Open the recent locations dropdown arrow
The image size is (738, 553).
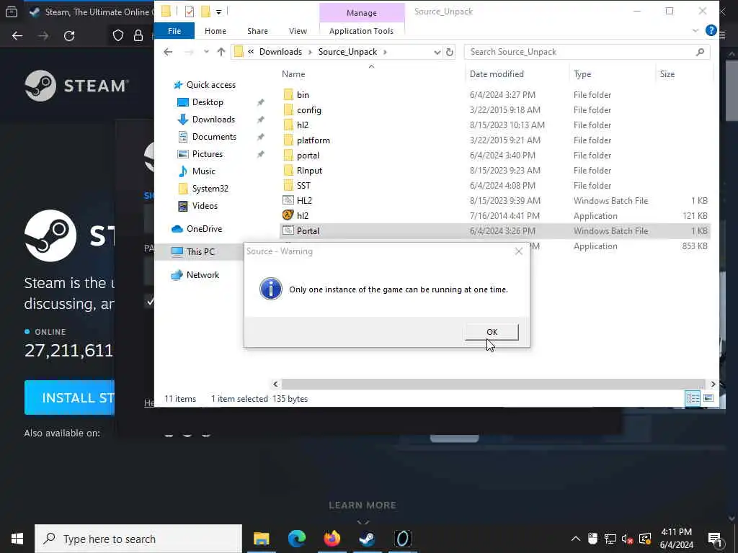[x=206, y=52]
